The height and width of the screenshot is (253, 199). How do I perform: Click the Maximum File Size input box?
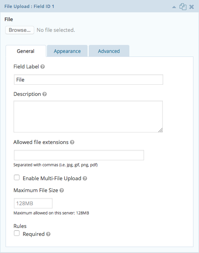pyautogui.click(x=33, y=203)
